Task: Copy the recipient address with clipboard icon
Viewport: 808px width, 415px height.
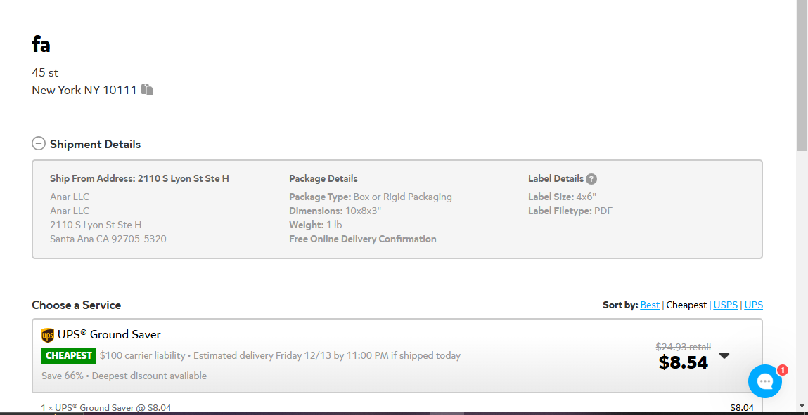Action: (148, 89)
